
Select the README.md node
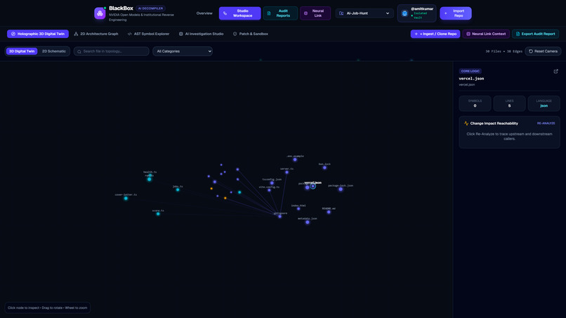[329, 212]
